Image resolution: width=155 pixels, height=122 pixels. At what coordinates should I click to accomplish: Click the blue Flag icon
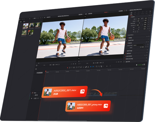[x=91, y=67]
